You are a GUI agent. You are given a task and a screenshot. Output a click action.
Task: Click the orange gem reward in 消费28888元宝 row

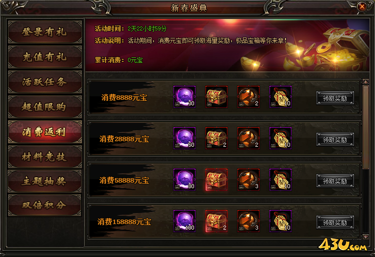click(248, 138)
